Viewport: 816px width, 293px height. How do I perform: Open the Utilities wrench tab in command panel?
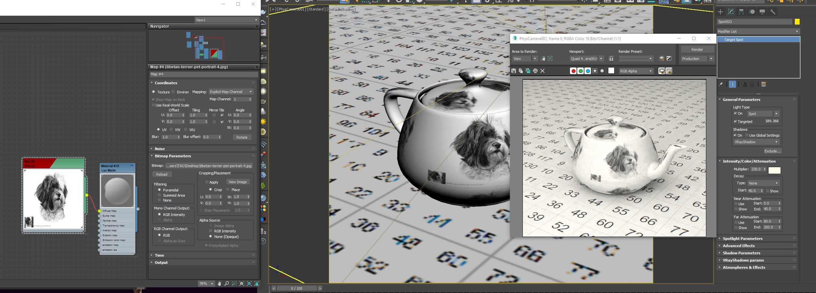[773, 12]
